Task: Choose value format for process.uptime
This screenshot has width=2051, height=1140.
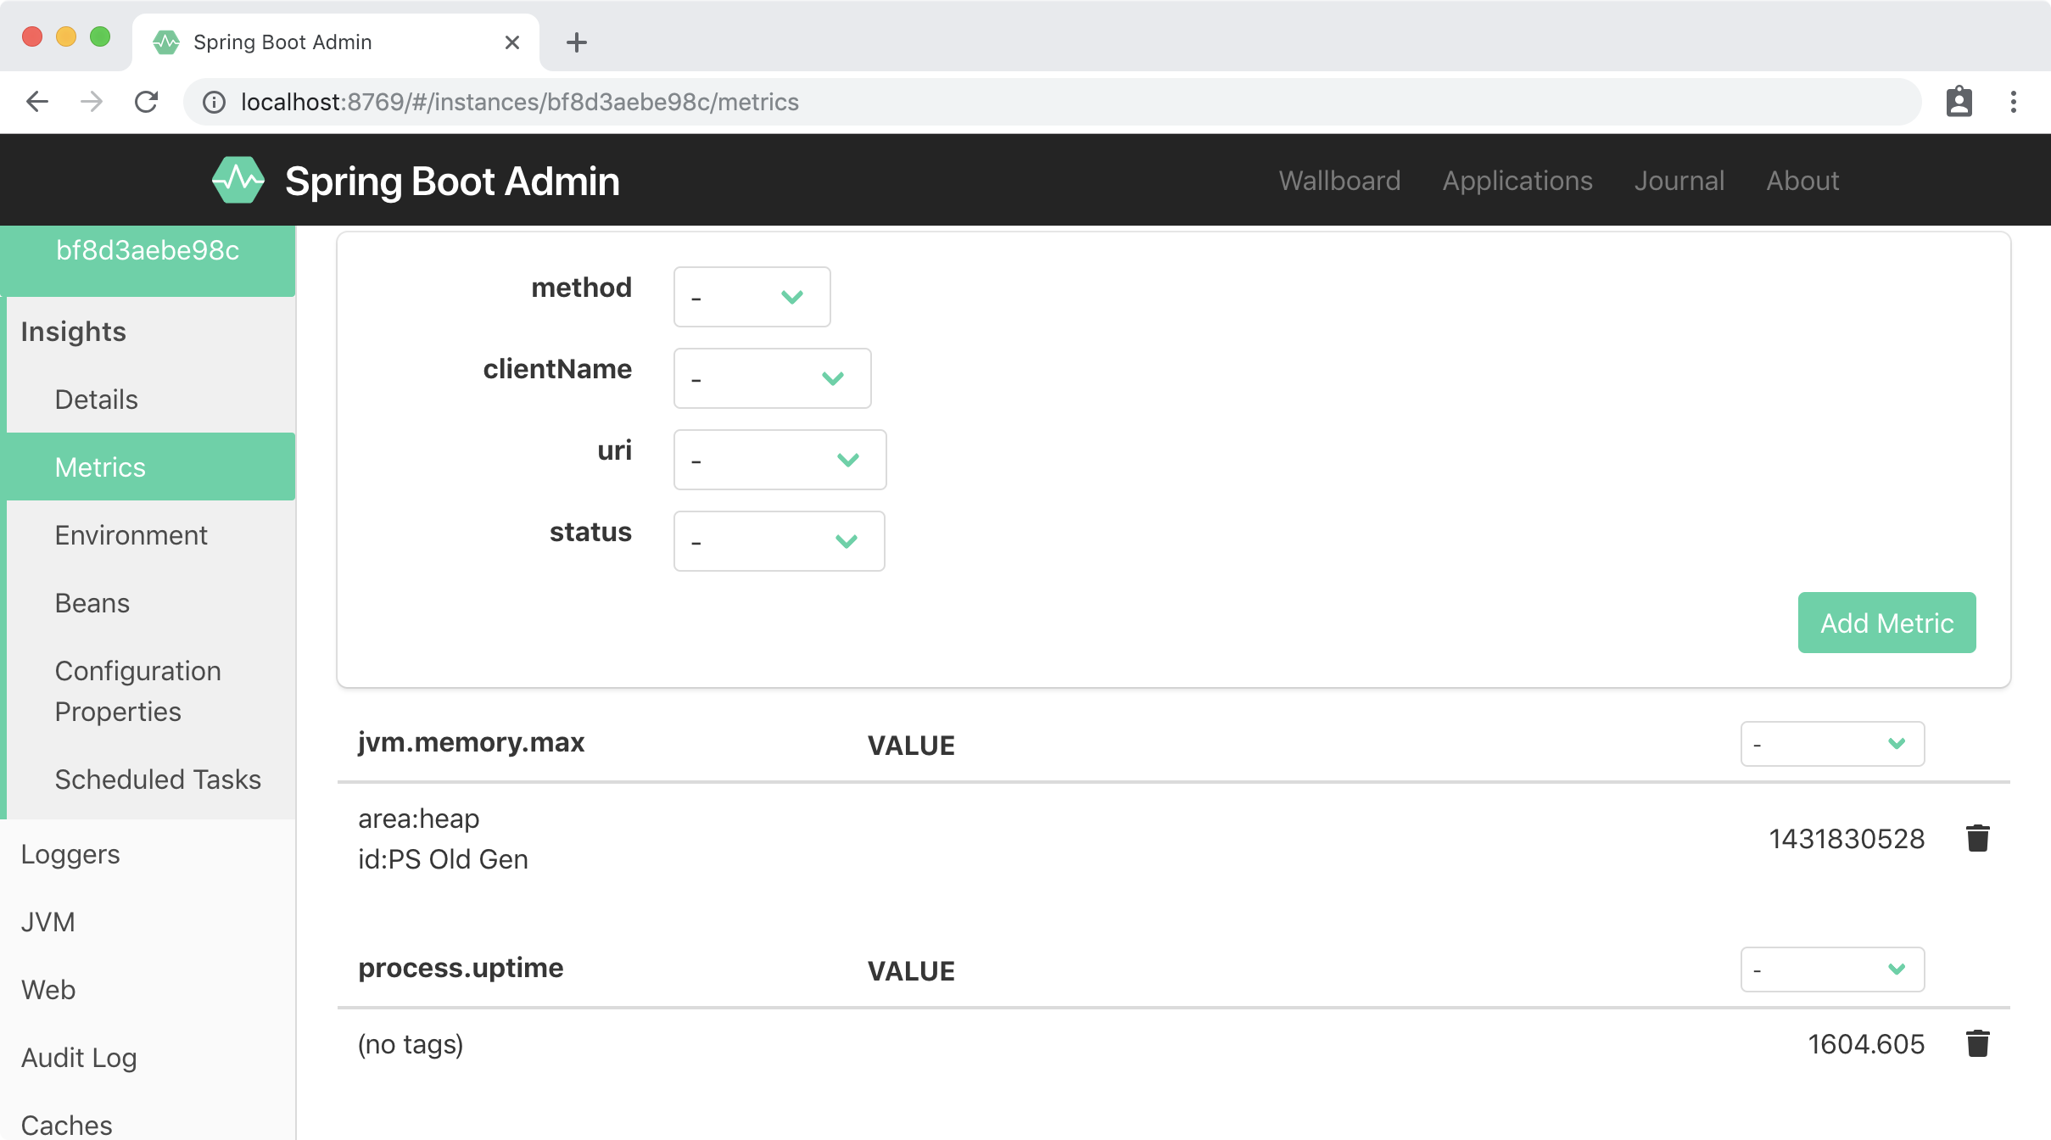Action: tap(1832, 970)
